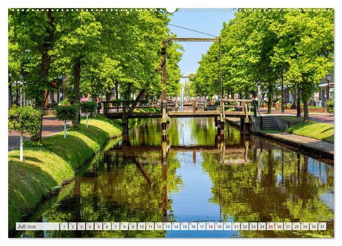
Task: Select day 3 in the calendar strip
Action: coord(81,226)
